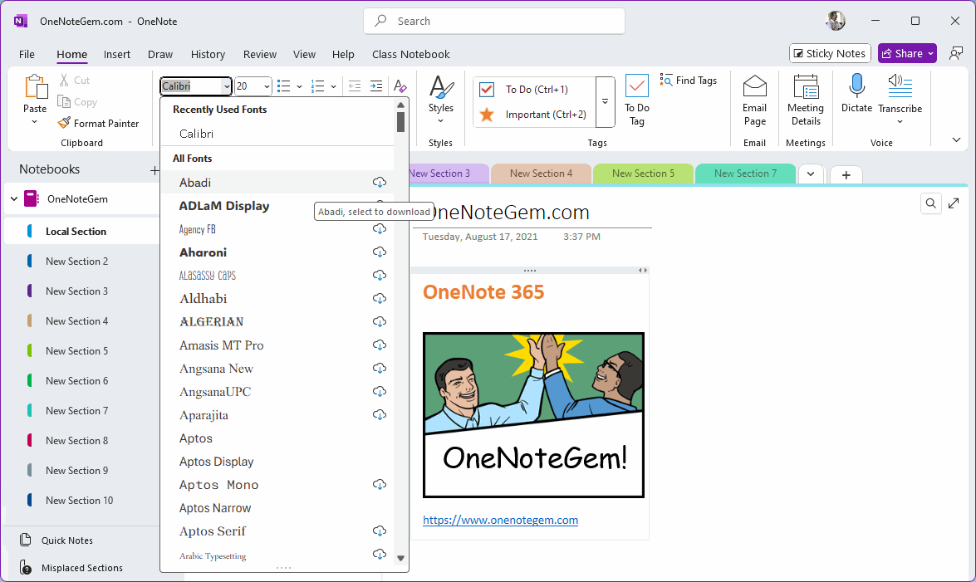Open the Class Notebook tab
Screen dimensions: 976x582
[x=411, y=54]
